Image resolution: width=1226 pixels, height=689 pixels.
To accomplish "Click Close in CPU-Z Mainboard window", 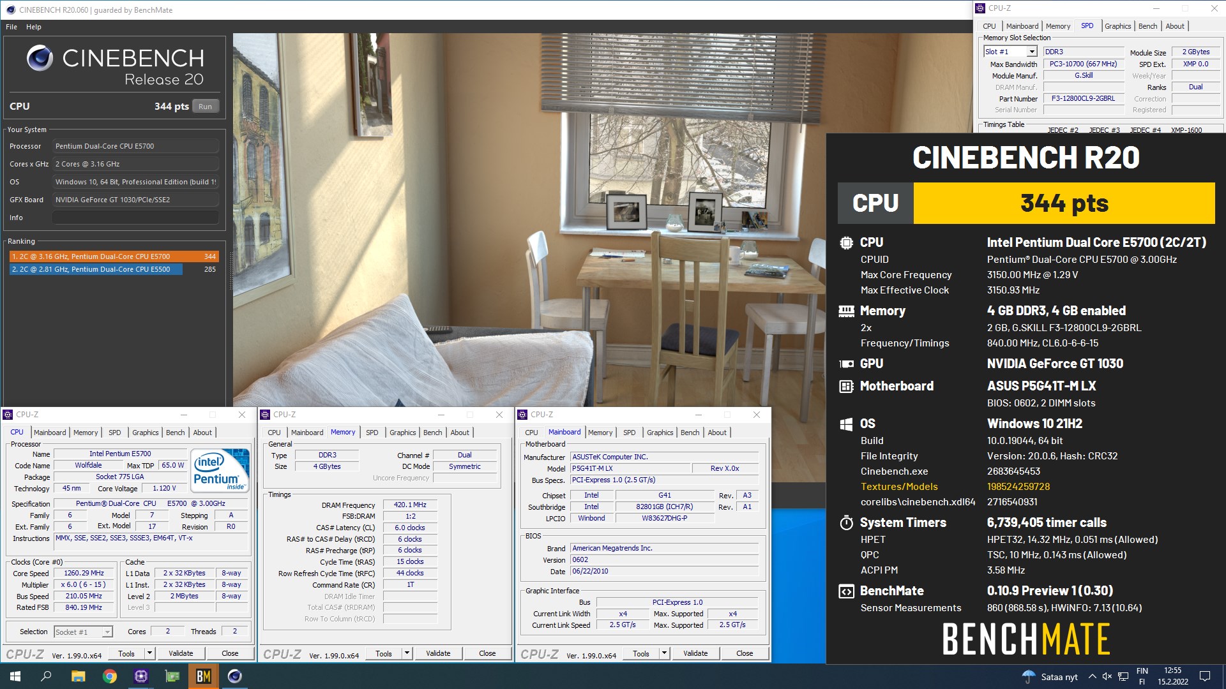I will [x=745, y=653].
